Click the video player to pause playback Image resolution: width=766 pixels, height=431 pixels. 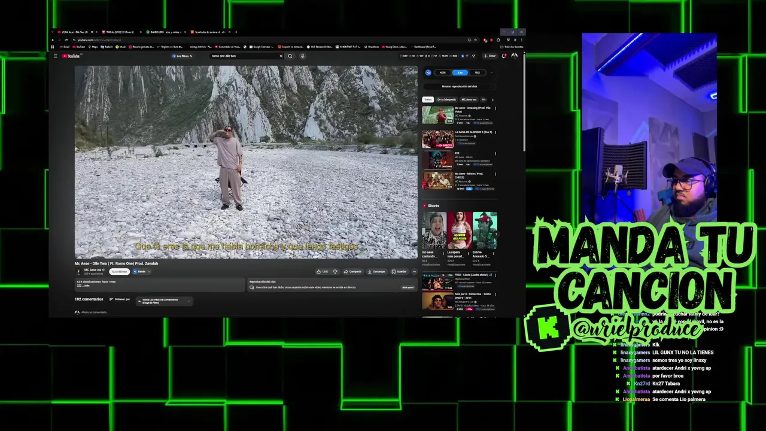(x=246, y=162)
